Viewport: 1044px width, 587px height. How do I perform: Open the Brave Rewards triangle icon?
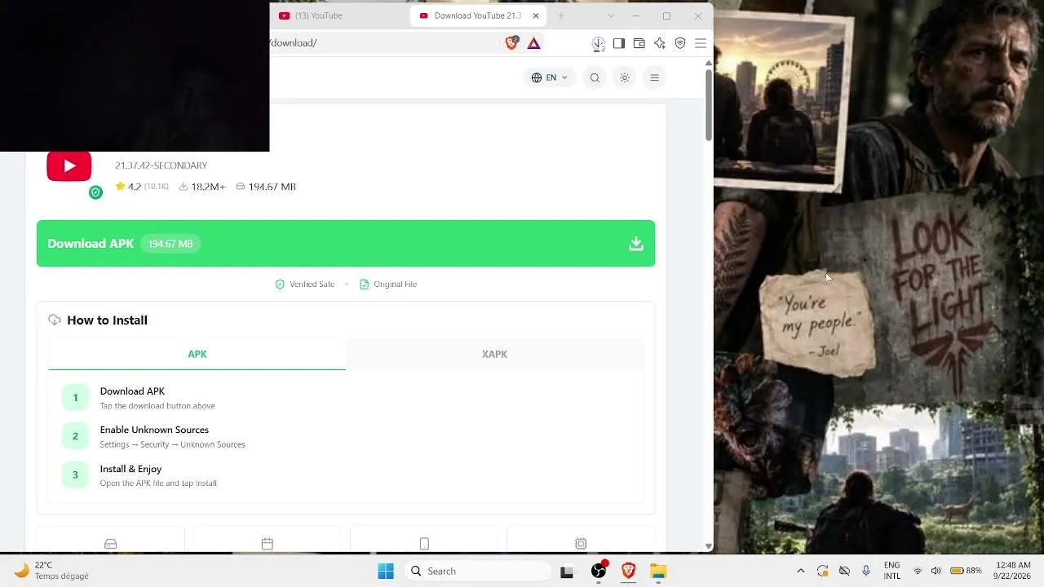[x=533, y=43]
